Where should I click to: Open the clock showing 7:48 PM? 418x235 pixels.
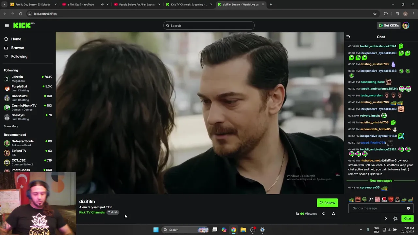(409, 230)
